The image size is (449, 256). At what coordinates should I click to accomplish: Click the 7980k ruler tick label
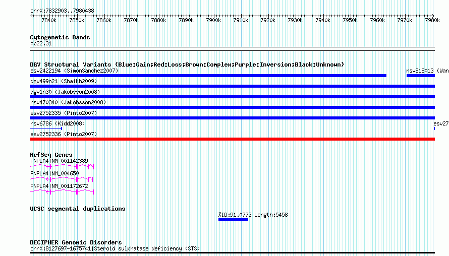click(432, 20)
